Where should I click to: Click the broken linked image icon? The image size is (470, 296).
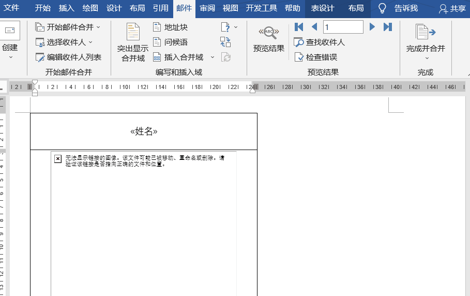tap(58, 159)
